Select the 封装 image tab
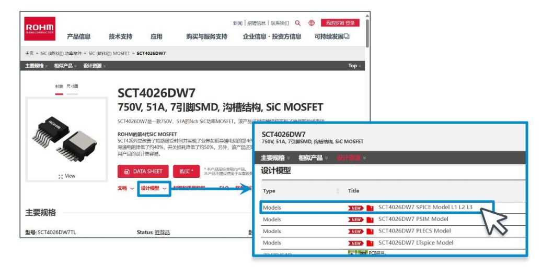The height and width of the screenshot is (268, 541). pyautogui.click(x=59, y=87)
